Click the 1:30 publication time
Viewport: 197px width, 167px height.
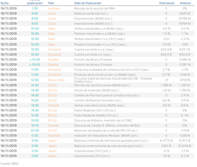pyautogui.click(x=35, y=8)
